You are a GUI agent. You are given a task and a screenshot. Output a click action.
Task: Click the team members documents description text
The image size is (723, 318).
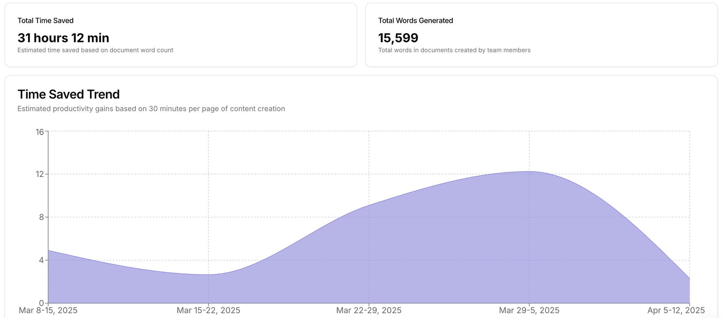pyautogui.click(x=454, y=50)
